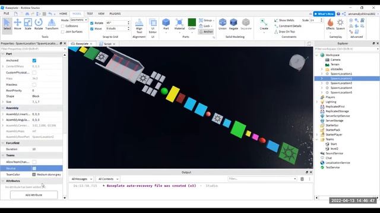Switch to the HOME ribbon tab
This screenshot has width=380, height=213.
tap(63, 14)
